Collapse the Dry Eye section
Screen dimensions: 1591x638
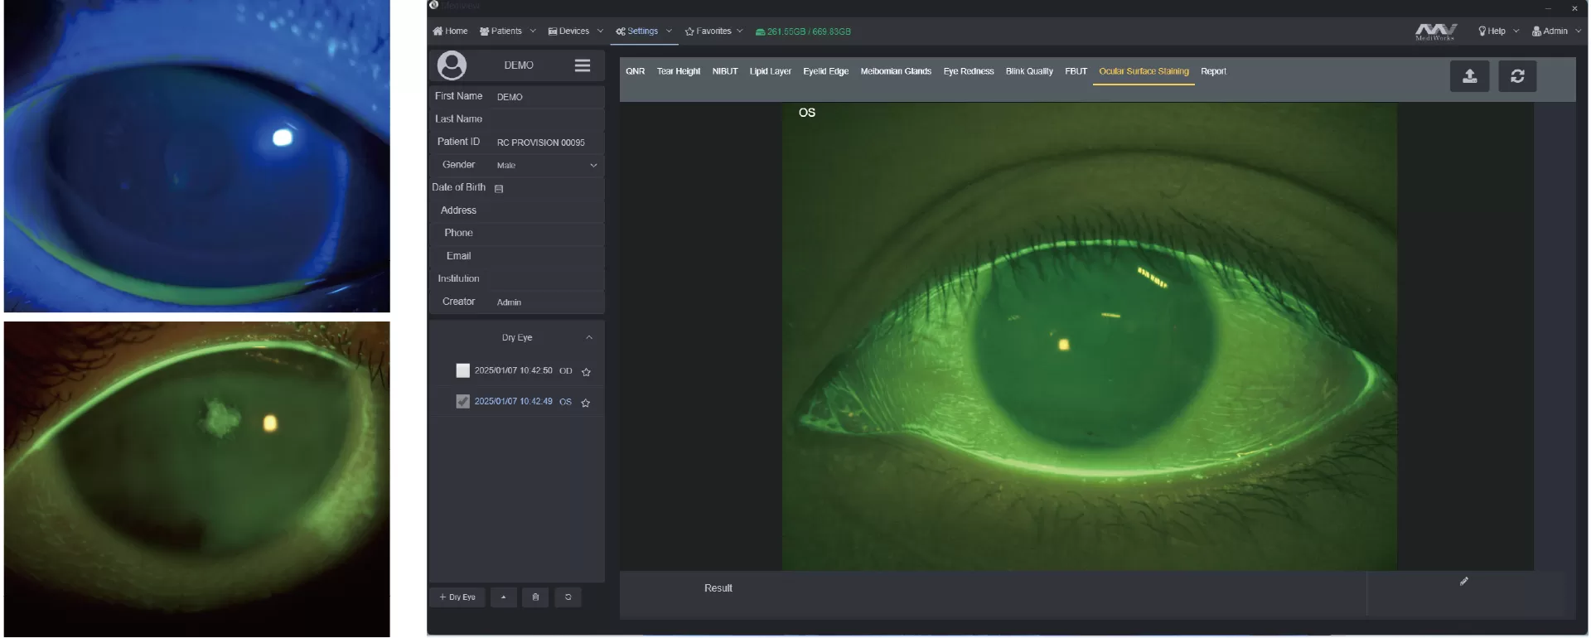click(589, 337)
